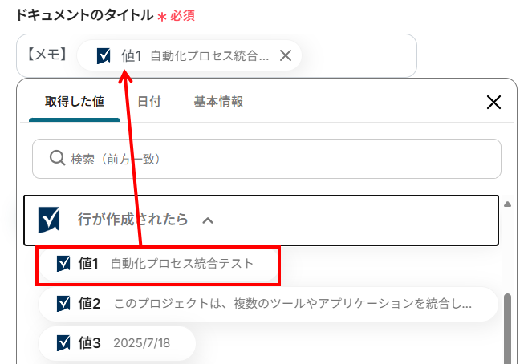Close the value picker panel
Screen dimensions: 528x364
tap(494, 102)
